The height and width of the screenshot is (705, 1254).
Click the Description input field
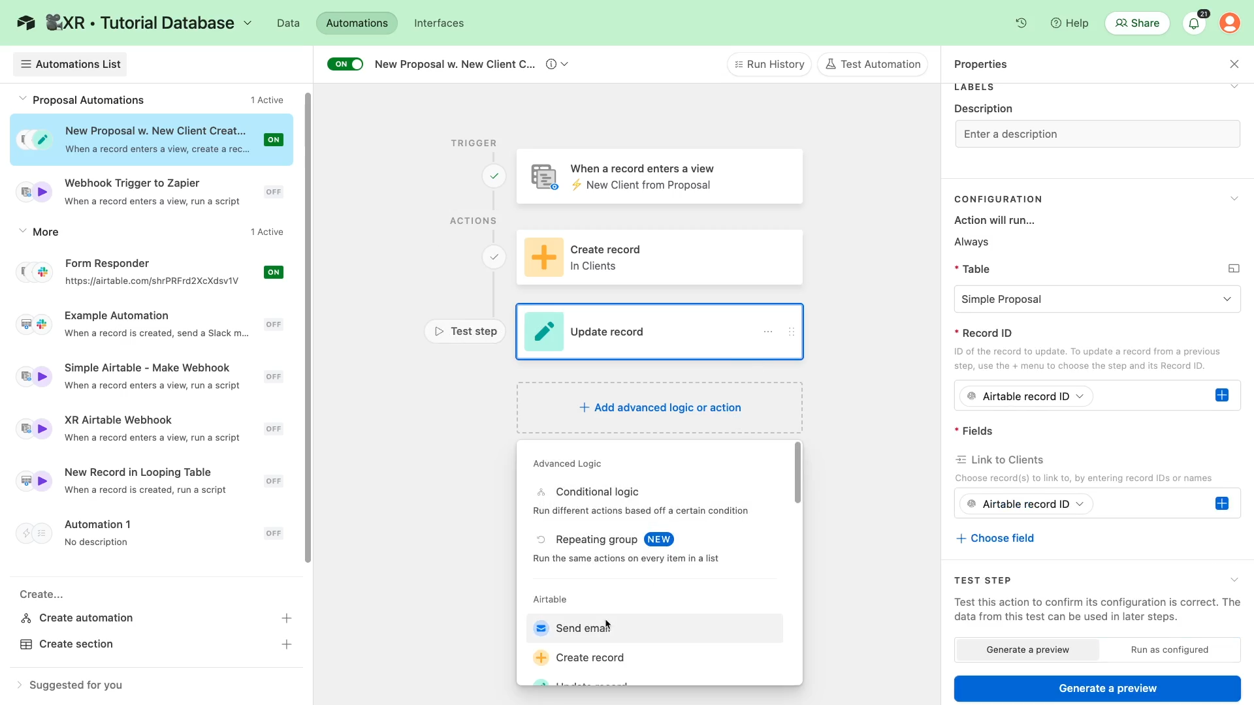(x=1097, y=134)
